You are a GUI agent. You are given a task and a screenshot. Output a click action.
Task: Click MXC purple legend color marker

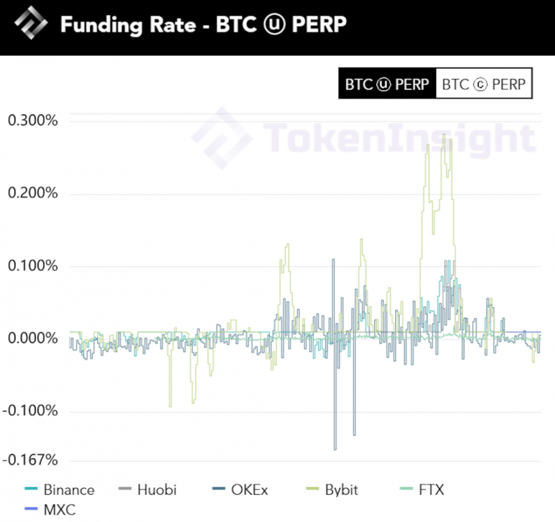click(32, 509)
